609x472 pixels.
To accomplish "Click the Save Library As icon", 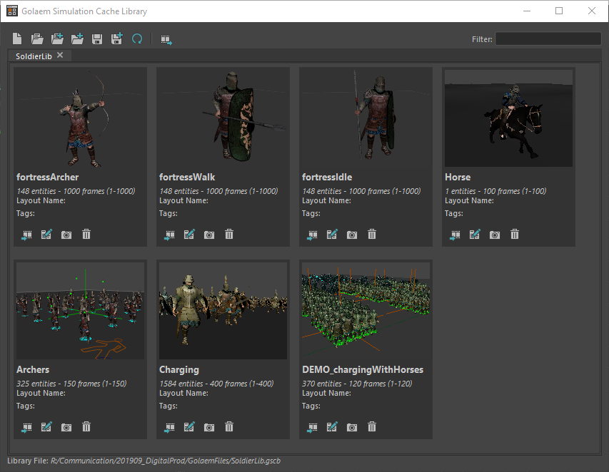I will click(x=117, y=39).
